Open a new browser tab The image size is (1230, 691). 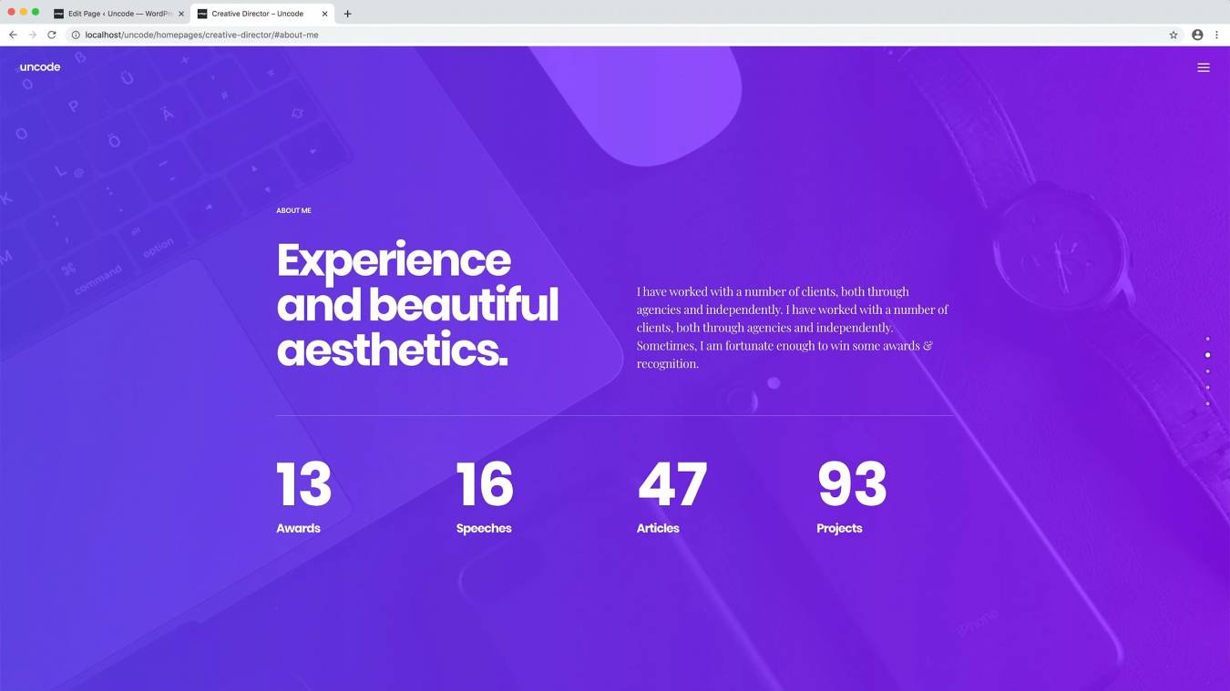point(347,14)
